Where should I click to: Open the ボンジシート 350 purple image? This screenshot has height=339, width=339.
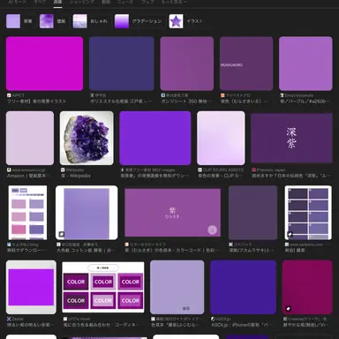tap(187, 64)
